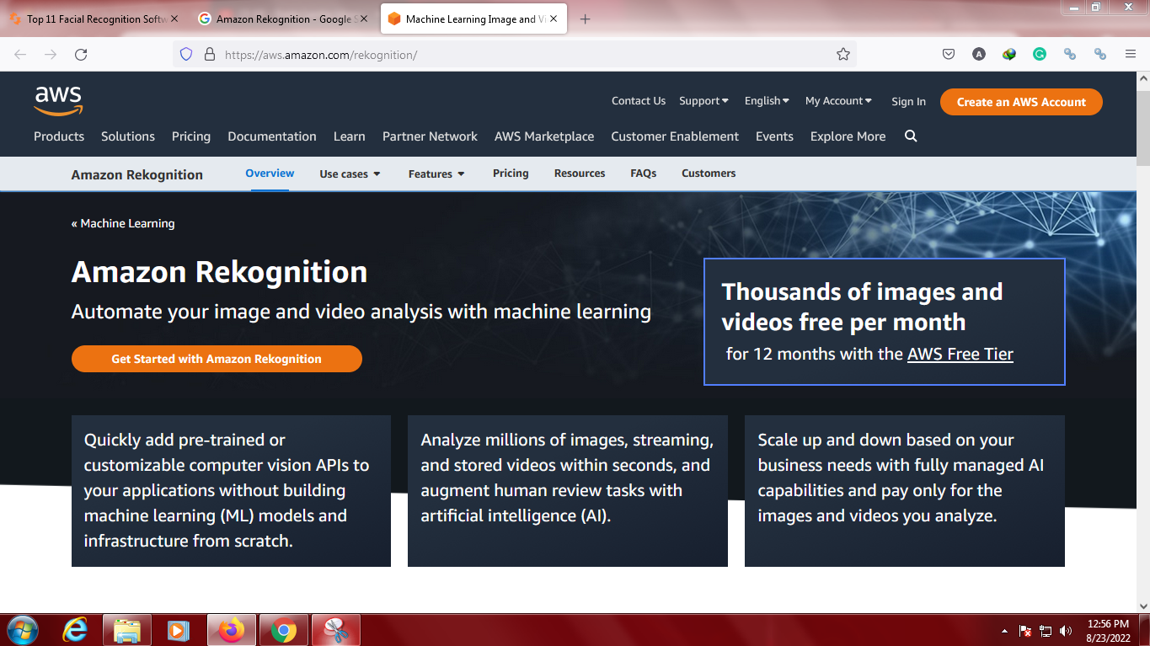Open the AWS Marketplace menu

pos(544,136)
